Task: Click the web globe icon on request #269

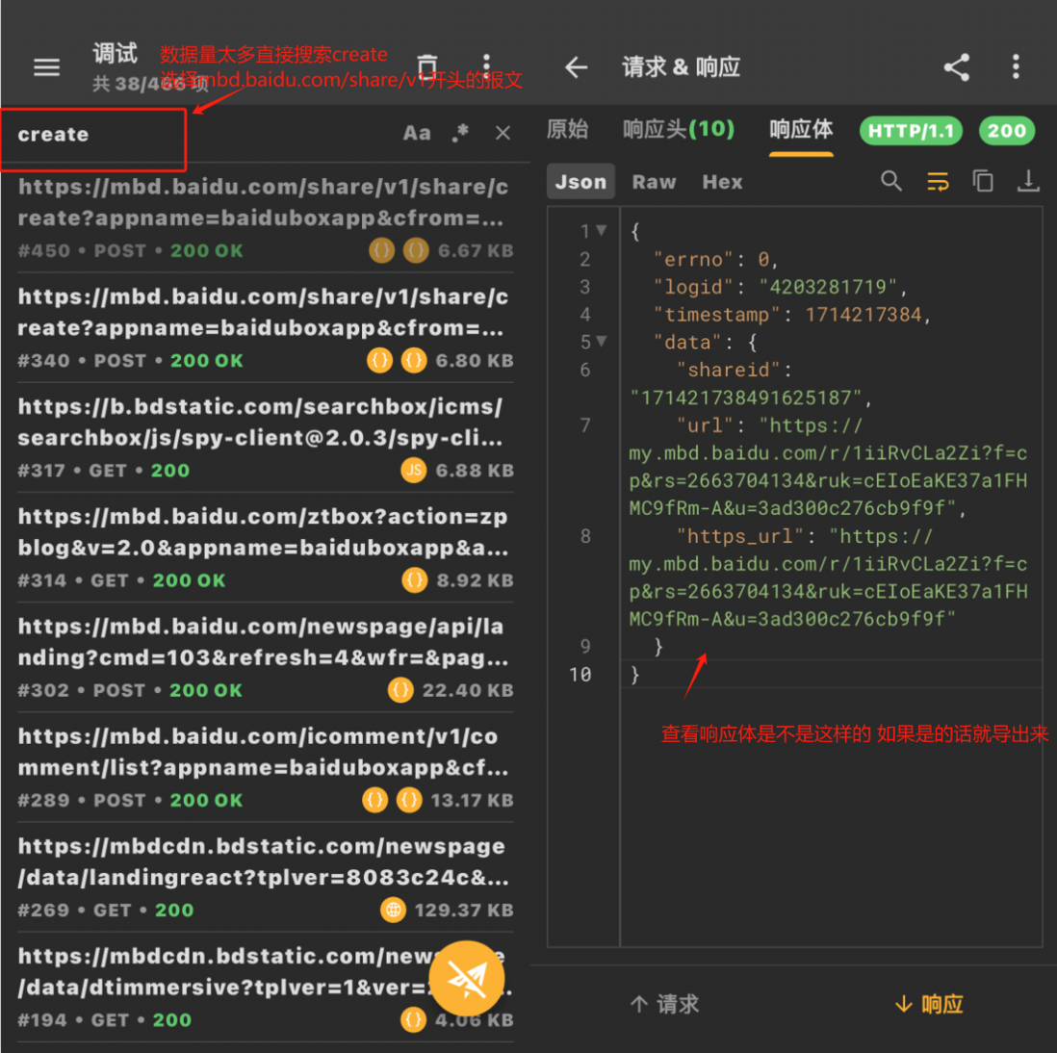Action: [393, 910]
